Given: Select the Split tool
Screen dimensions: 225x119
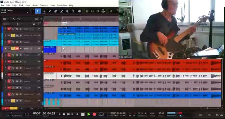Looking at the screenshot, I should [50, 11].
